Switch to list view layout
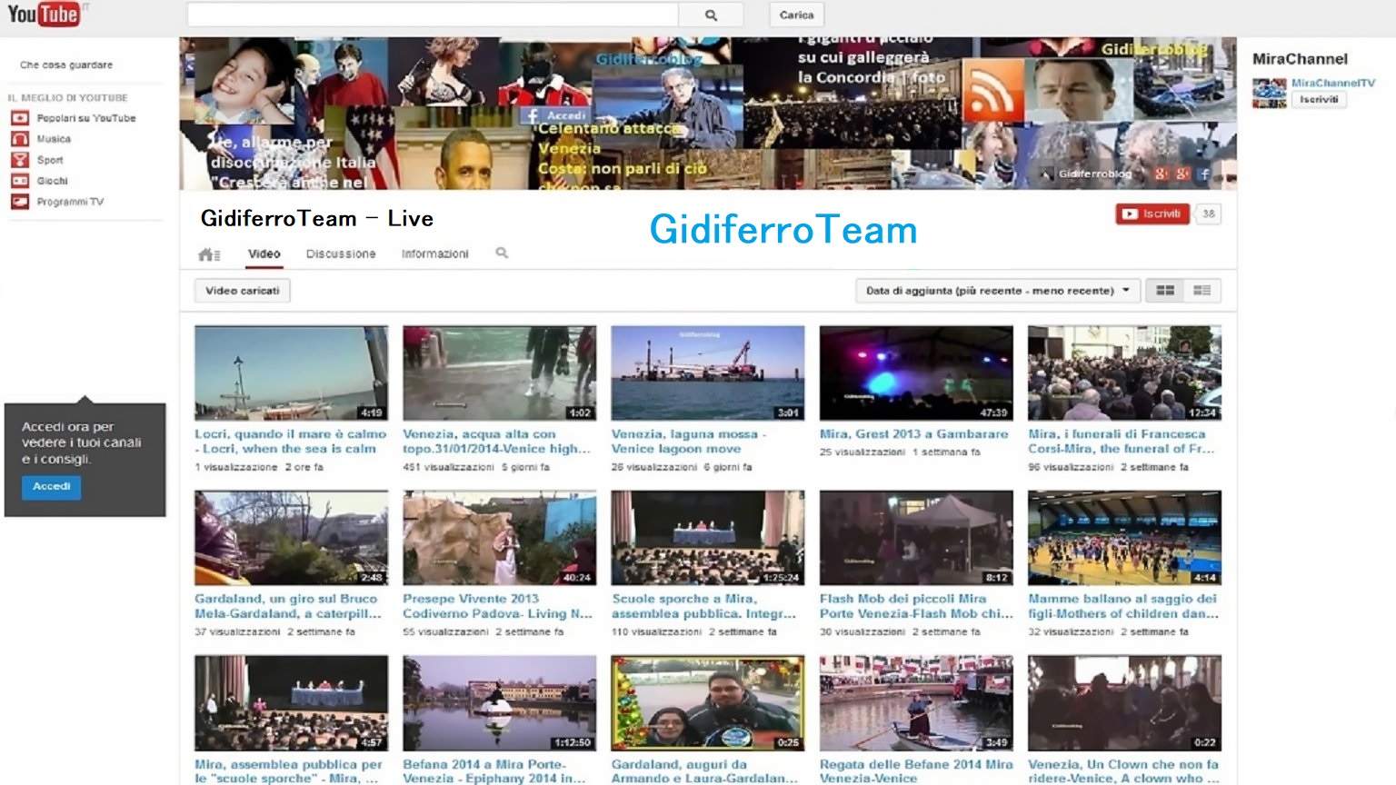Viewport: 1396px width, 785px height. (1202, 291)
